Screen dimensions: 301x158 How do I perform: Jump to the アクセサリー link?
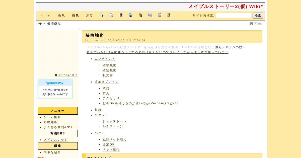[113, 98]
